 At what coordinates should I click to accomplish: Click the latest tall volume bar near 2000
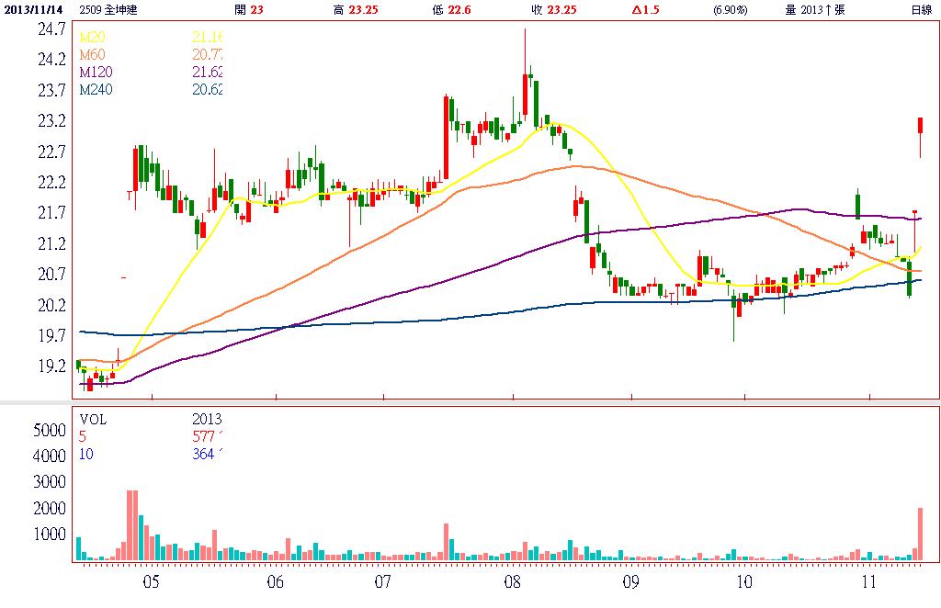[920, 535]
